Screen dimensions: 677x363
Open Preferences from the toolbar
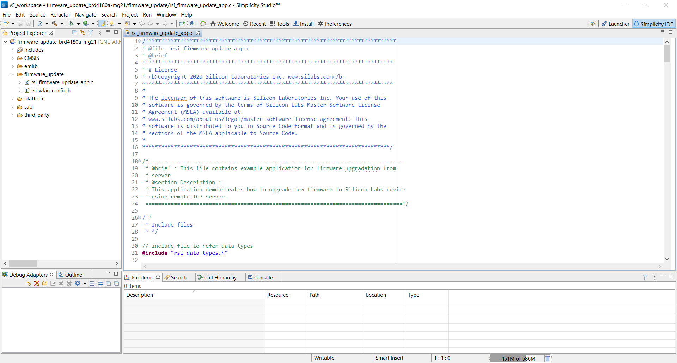[335, 24]
